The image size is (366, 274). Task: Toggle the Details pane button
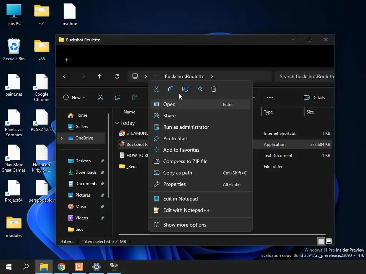314,98
